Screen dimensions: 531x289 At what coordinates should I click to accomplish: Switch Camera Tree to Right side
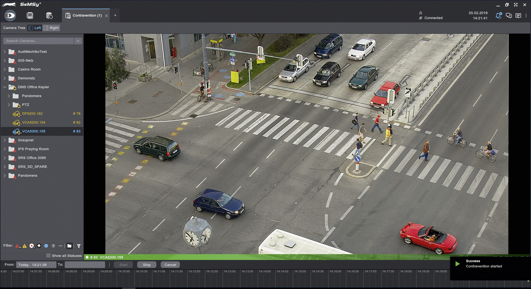click(51, 28)
